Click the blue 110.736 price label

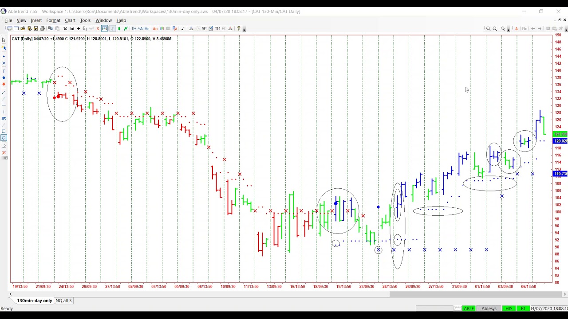[x=560, y=174]
